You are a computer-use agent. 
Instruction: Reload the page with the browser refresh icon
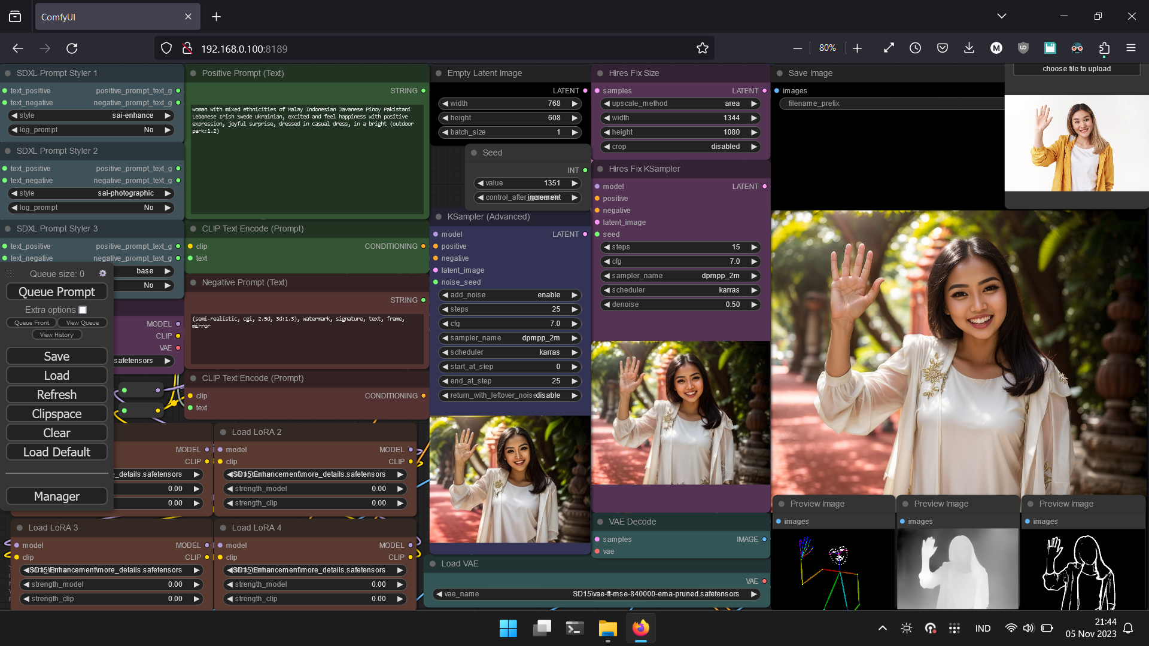click(x=72, y=48)
